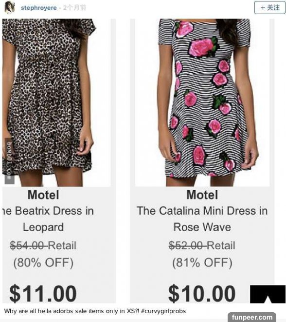Click the black logo icon beside $10.00
This screenshot has width=286, height=322.
point(268,294)
